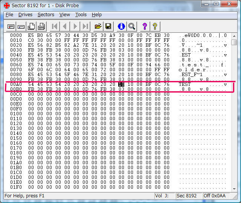The width and height of the screenshot is (241, 203).
Task: Click offset label 0000
Action: click(16, 35)
